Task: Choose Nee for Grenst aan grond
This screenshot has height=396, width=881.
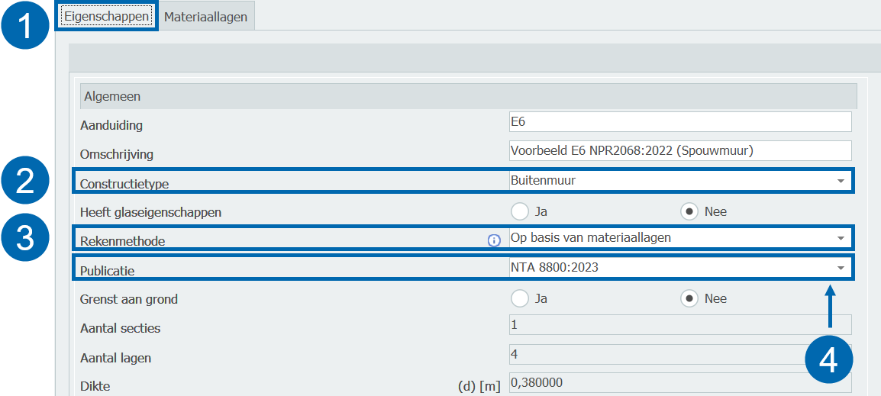Action: [690, 298]
